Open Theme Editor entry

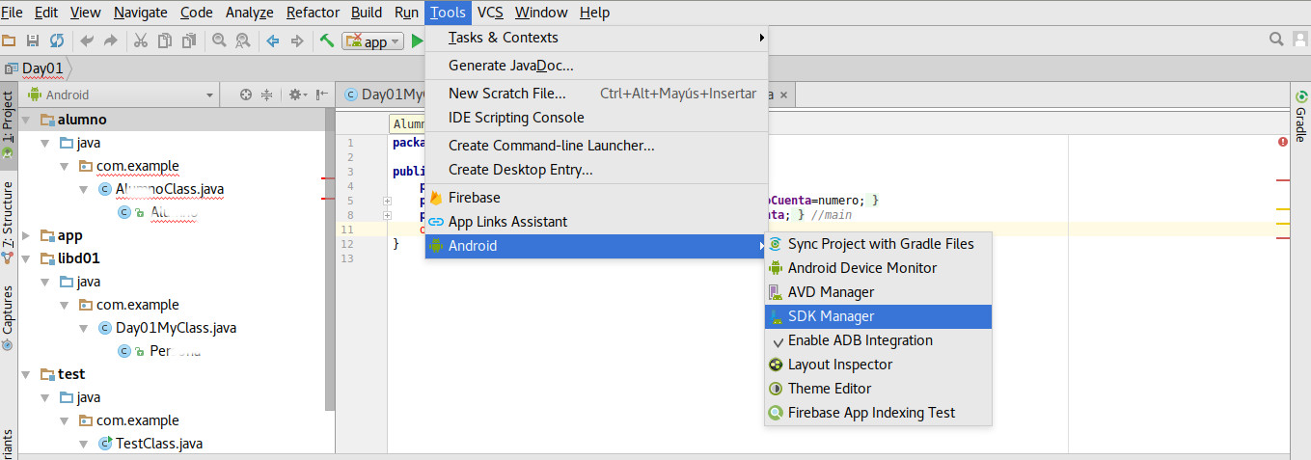[878, 389]
